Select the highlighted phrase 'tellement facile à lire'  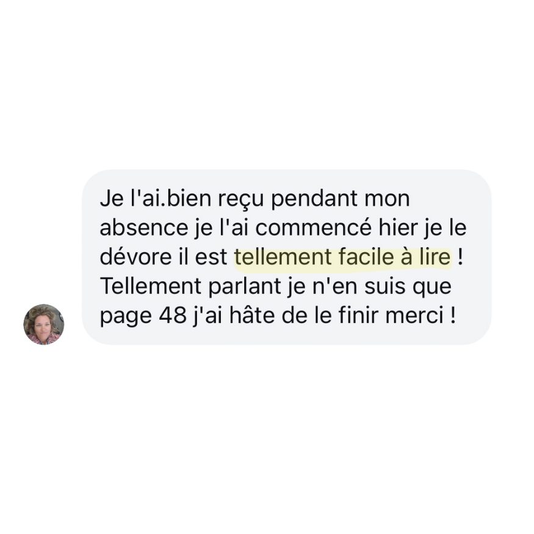pyautogui.click(x=342, y=257)
